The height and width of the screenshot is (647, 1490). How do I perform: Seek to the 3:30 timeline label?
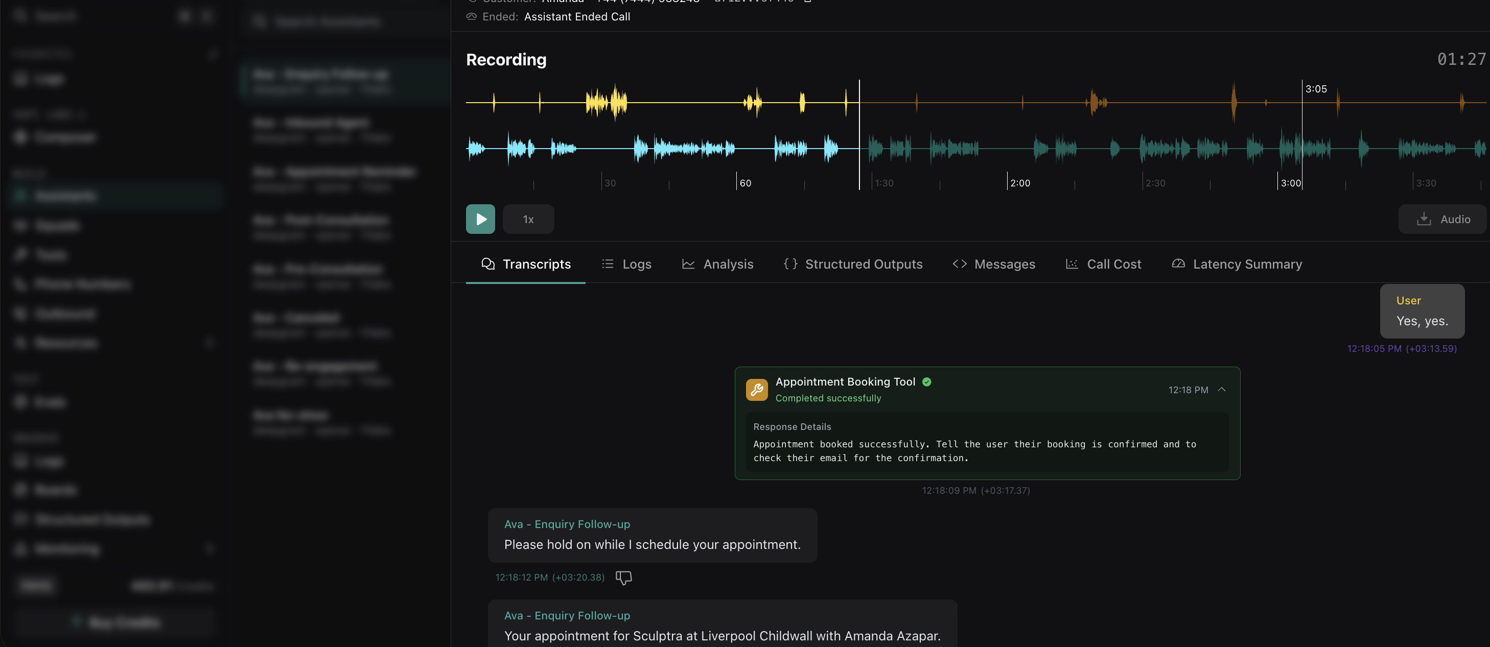point(1426,183)
